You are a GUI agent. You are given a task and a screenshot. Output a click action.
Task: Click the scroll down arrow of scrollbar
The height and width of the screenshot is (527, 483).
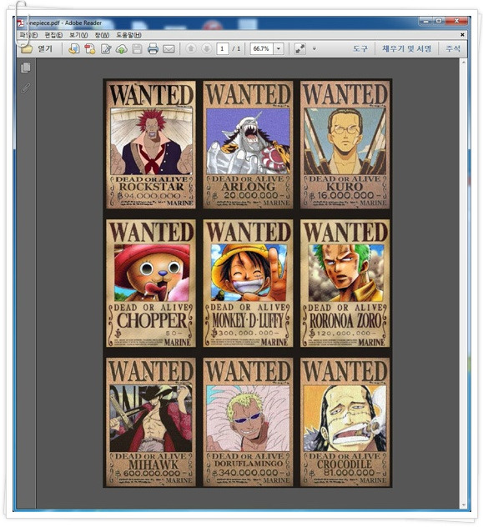coord(463,504)
